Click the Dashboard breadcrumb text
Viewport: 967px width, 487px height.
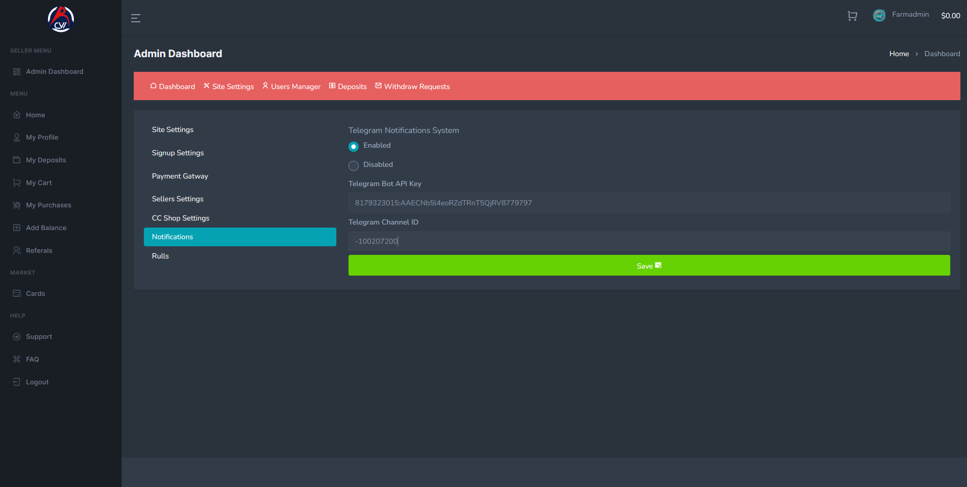(x=942, y=54)
